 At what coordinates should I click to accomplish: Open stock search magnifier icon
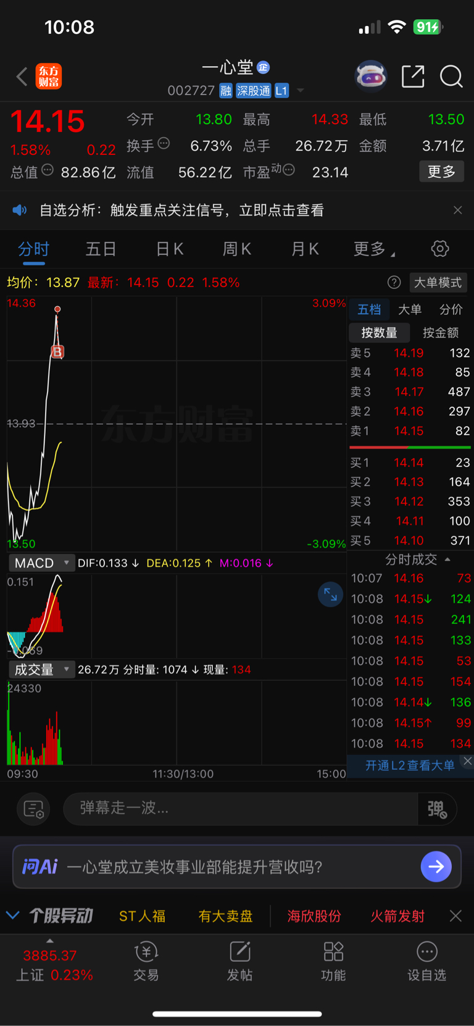tap(451, 77)
